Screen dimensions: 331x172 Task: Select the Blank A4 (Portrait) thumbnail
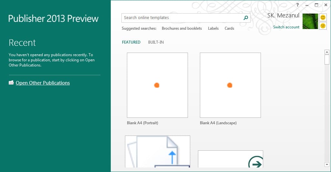click(x=157, y=85)
